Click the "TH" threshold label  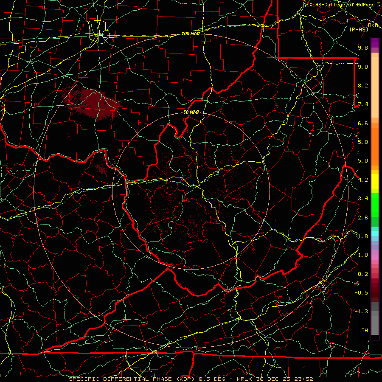coord(365,331)
